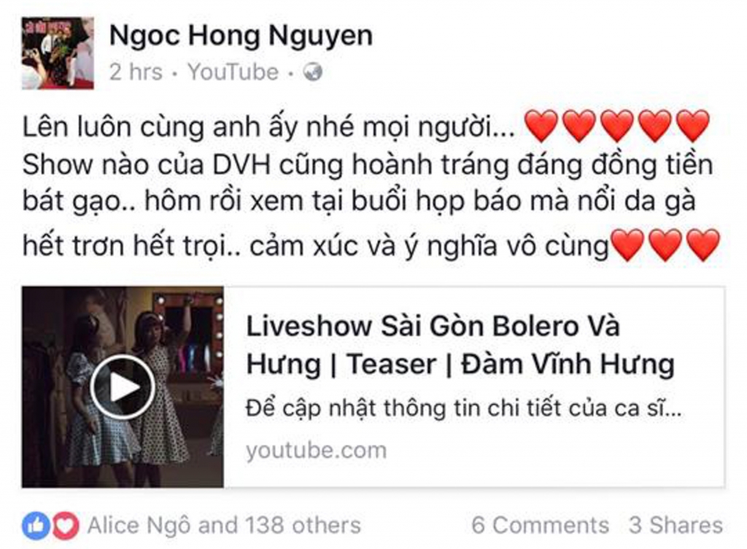Open the video preview thumbnail

point(123,386)
